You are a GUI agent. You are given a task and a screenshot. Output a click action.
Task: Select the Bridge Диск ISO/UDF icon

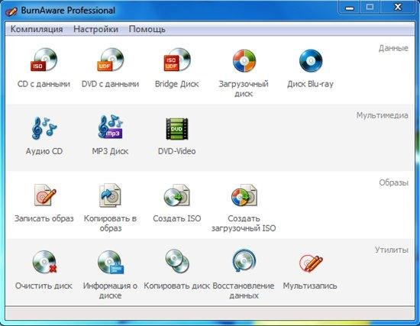point(177,60)
